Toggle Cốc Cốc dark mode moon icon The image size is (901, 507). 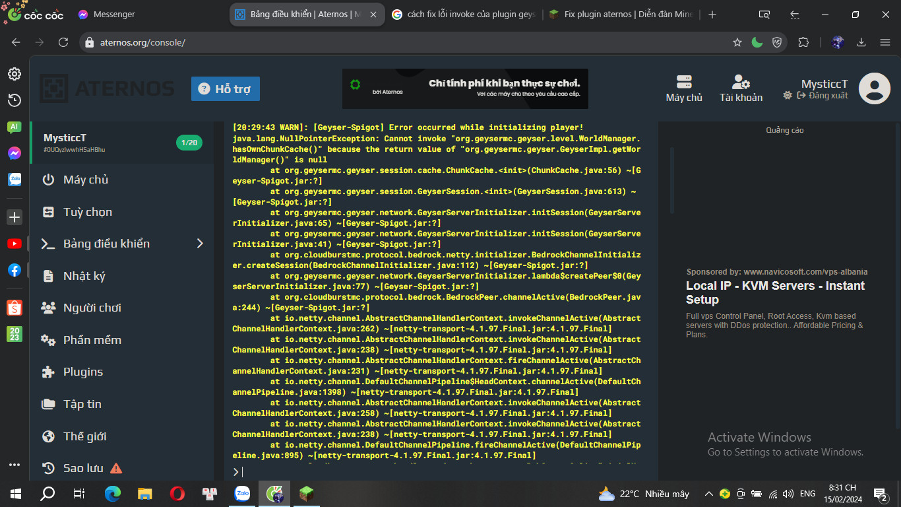click(757, 42)
